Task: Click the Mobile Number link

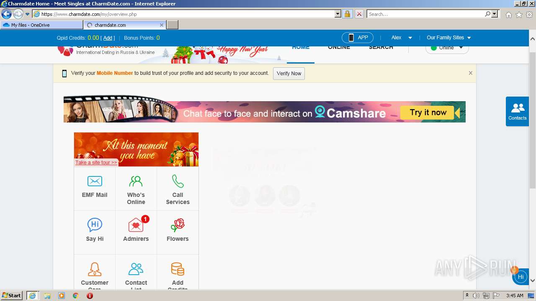Action: pos(115,73)
